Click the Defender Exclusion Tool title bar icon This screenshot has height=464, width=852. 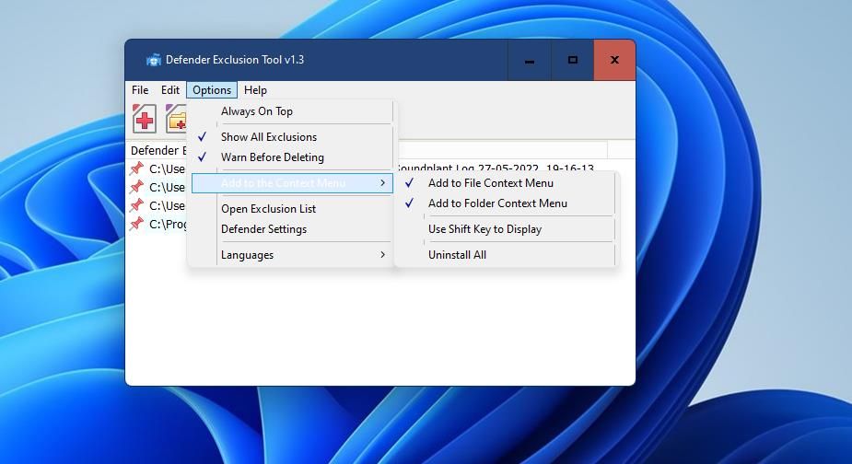click(x=154, y=60)
